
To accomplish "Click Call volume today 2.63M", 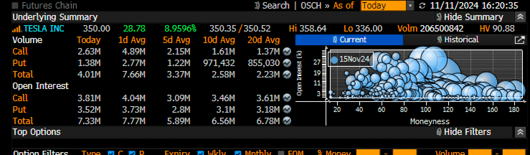I will [89, 51].
